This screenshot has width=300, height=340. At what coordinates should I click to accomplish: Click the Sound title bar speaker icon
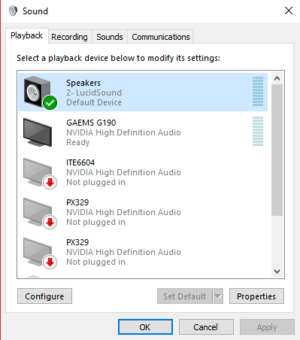(13, 11)
